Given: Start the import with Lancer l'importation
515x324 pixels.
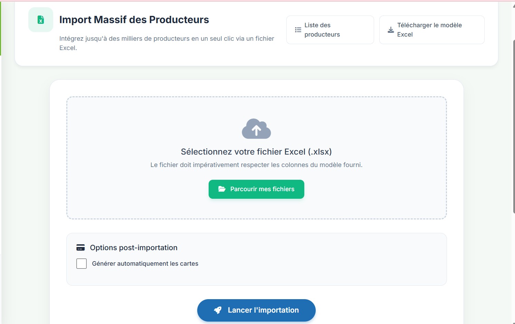Looking at the screenshot, I should (x=256, y=310).
